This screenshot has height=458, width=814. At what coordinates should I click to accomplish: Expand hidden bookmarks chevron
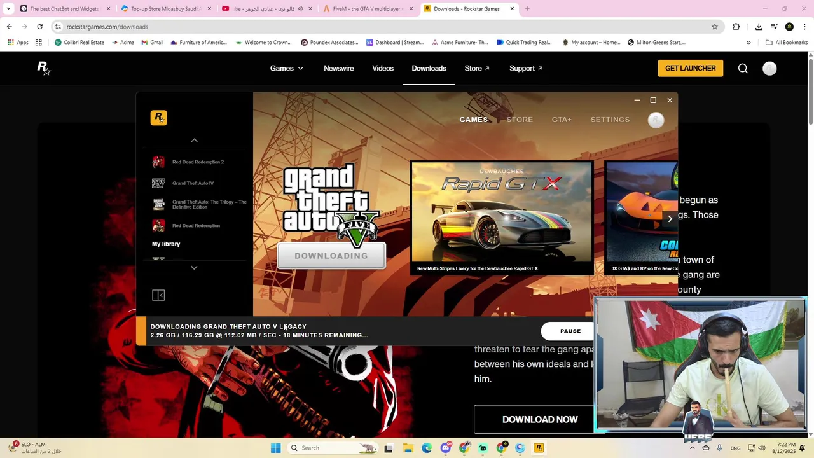(x=748, y=43)
